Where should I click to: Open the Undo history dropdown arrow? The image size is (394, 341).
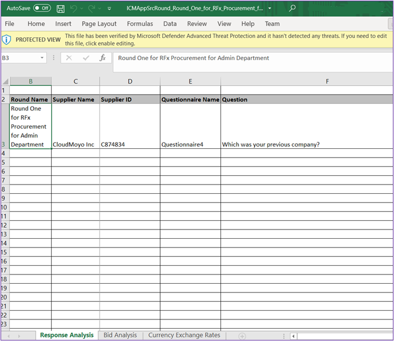(82, 9)
